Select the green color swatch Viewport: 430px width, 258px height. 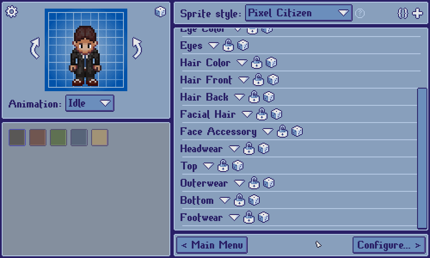click(x=58, y=137)
